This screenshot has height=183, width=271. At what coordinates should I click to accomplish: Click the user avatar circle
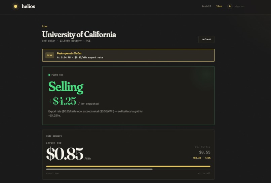tap(230, 6)
